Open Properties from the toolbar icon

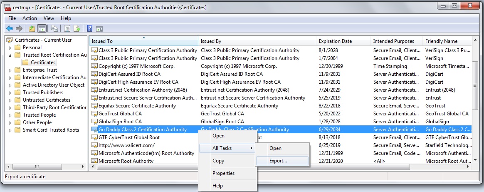click(67, 29)
